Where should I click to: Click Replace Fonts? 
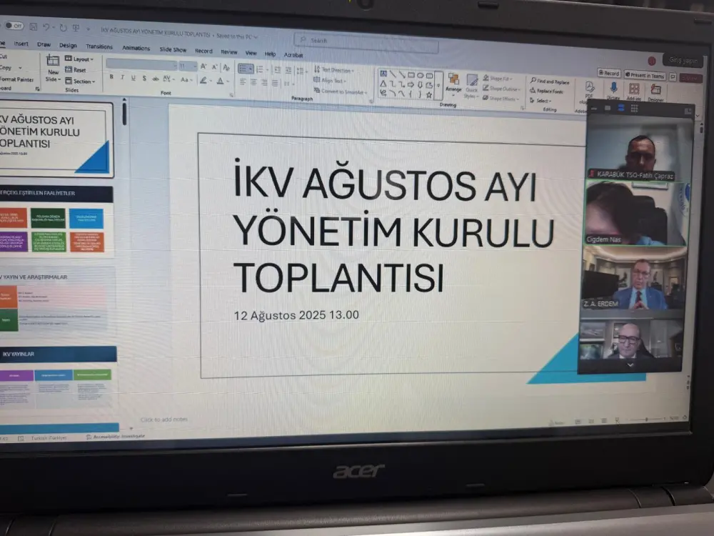point(546,91)
